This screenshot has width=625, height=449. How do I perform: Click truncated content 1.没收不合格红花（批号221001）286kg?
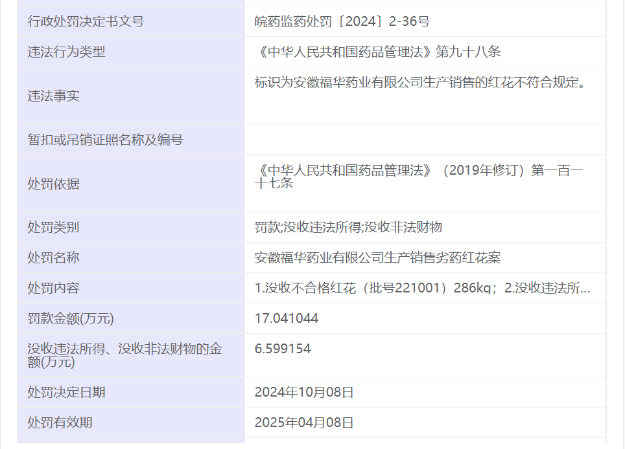click(373, 288)
